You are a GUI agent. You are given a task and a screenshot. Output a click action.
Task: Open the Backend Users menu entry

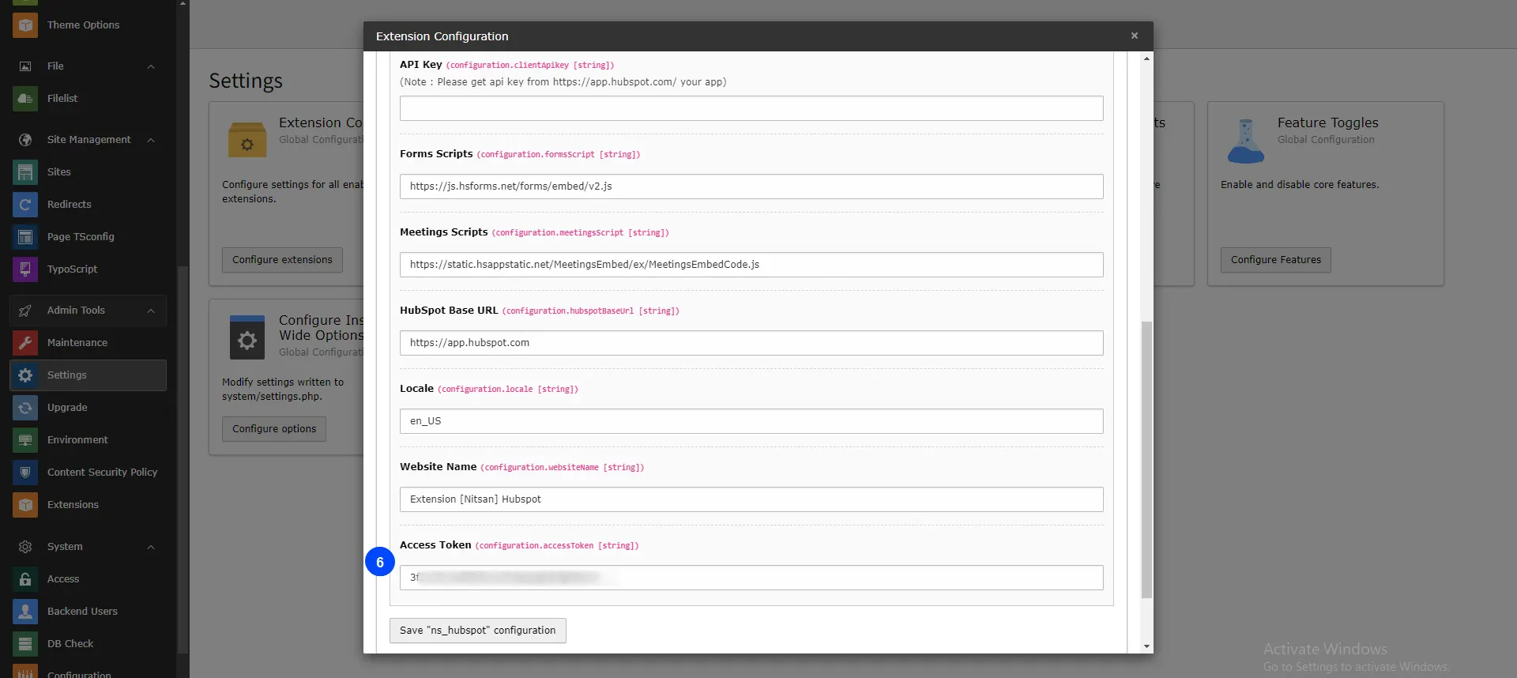click(82, 612)
